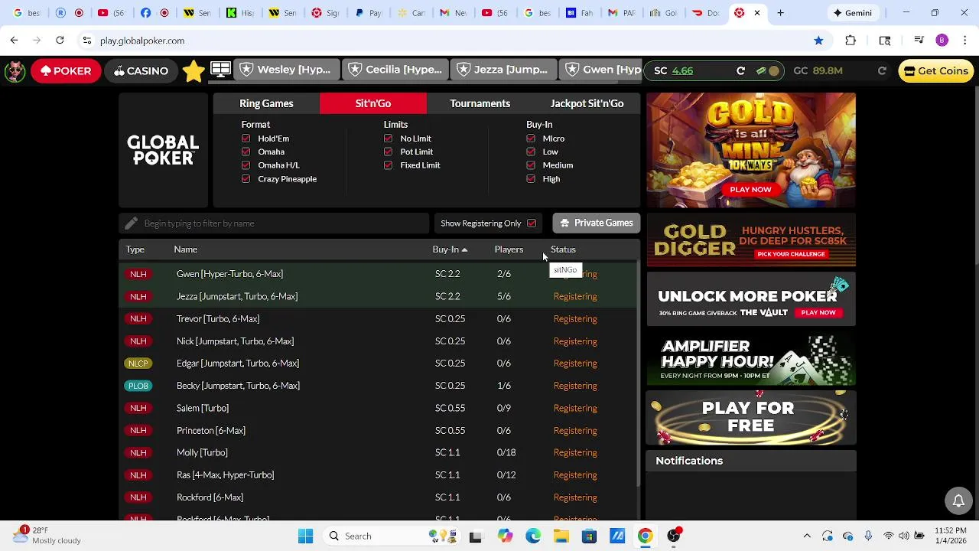Open Amplifier Happy Hour banner

click(751, 358)
